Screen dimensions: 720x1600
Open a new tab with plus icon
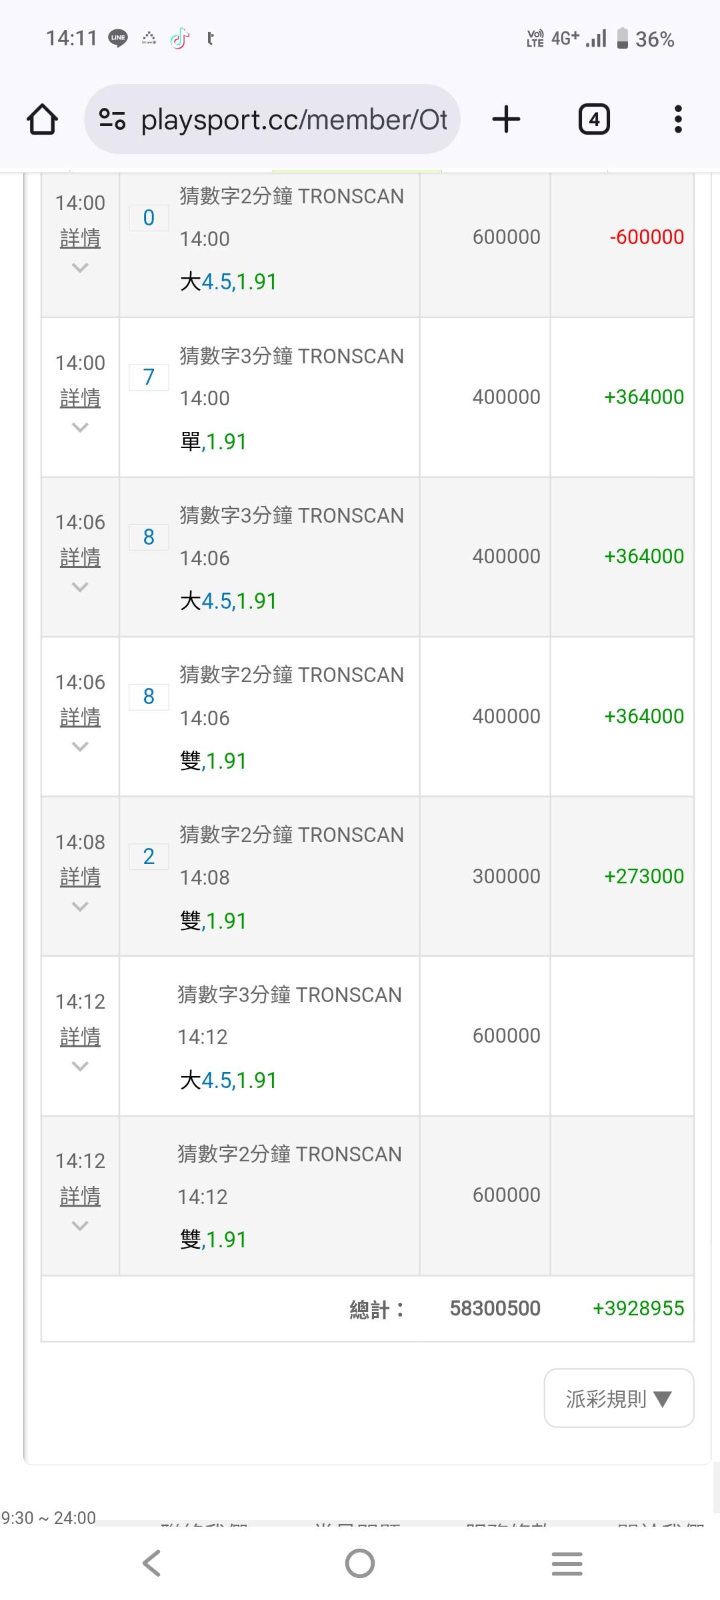pyautogui.click(x=506, y=120)
